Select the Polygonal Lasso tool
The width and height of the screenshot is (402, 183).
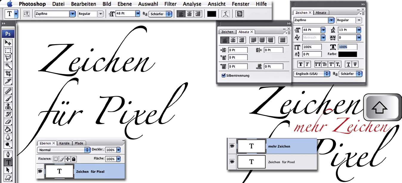pyautogui.click(x=8, y=58)
